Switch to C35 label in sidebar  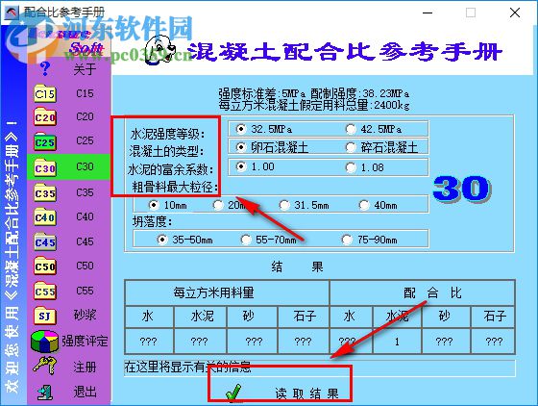[85, 192]
